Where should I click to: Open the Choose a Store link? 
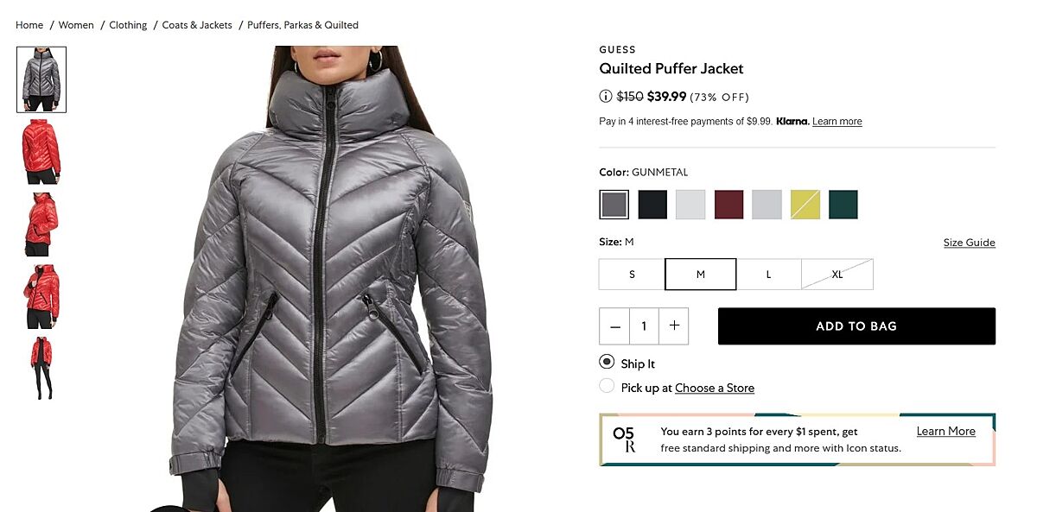[715, 388]
